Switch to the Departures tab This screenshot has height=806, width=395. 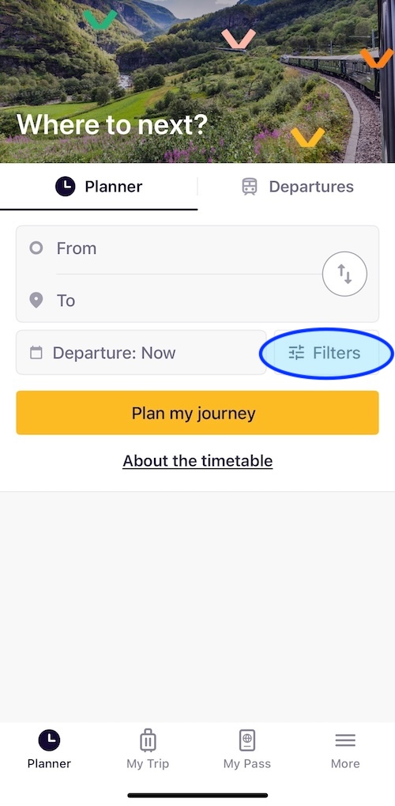coord(297,187)
